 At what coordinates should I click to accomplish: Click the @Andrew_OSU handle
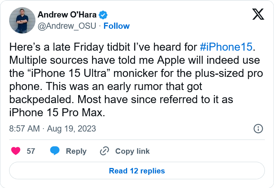(67, 26)
